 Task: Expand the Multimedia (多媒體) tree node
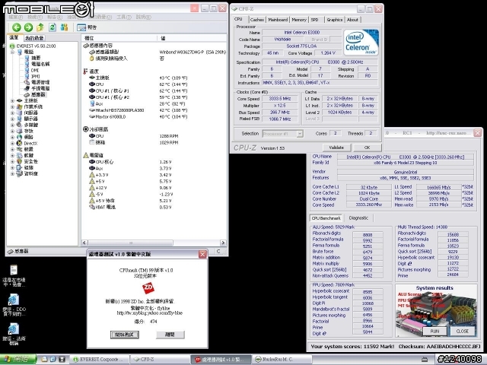[12, 125]
